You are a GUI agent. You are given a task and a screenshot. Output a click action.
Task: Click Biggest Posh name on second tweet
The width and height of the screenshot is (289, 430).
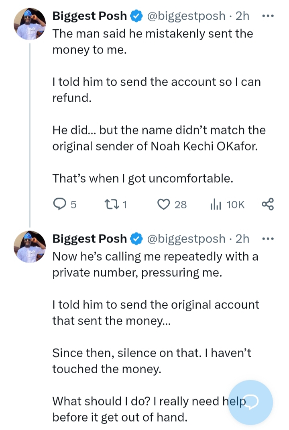90,239
